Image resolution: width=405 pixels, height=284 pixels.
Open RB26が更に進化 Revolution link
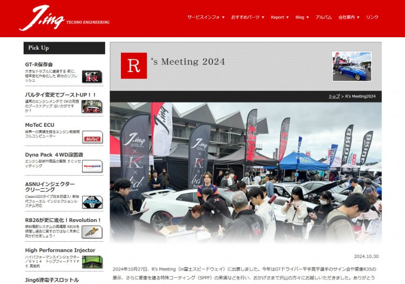pos(63,220)
